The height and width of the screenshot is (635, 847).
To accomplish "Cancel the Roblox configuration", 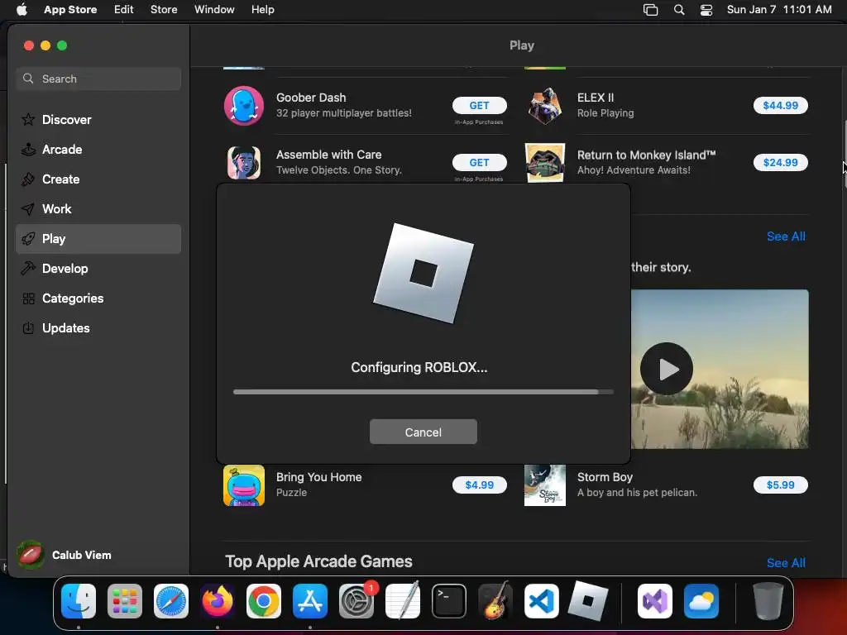I will (423, 432).
